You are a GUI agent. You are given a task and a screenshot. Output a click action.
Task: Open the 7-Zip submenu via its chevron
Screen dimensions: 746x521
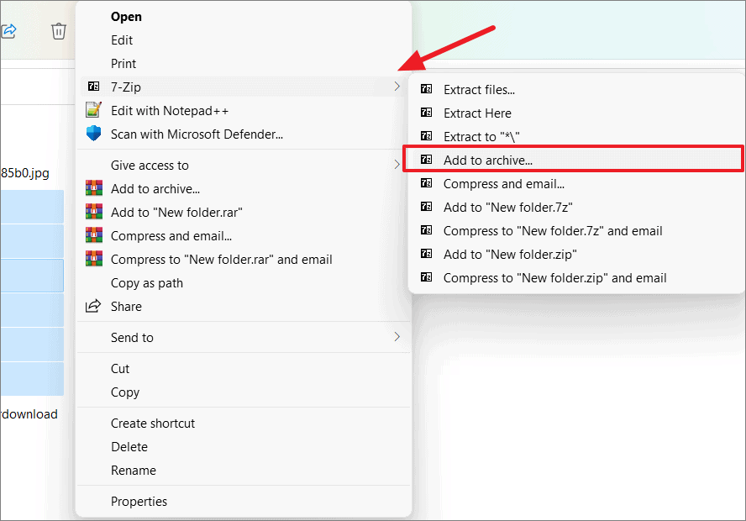click(397, 87)
